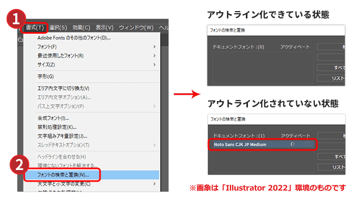Open the 書式(T) menu
Screen dimensions: 358x200
point(35,27)
